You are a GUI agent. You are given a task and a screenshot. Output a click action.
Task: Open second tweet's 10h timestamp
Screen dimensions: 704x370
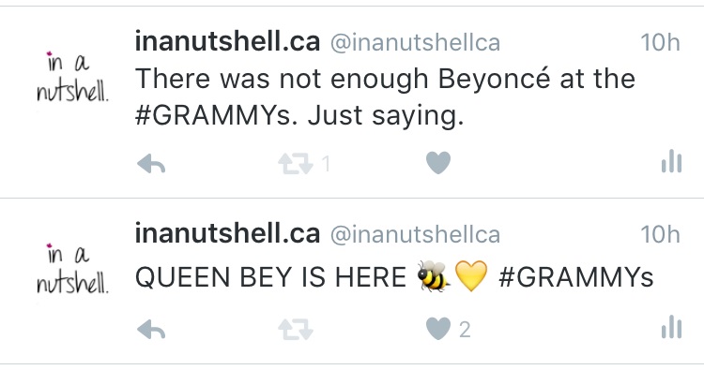[x=660, y=235]
